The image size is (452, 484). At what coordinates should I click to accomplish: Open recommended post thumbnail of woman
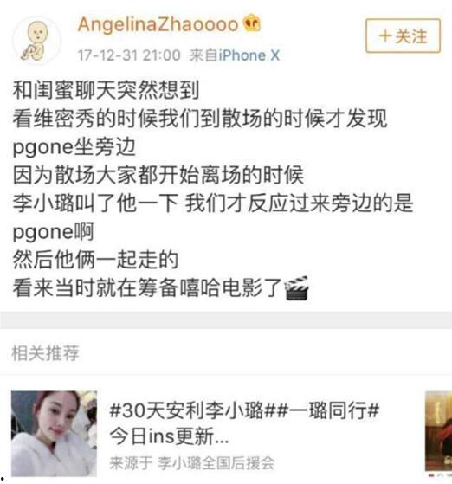point(54,434)
